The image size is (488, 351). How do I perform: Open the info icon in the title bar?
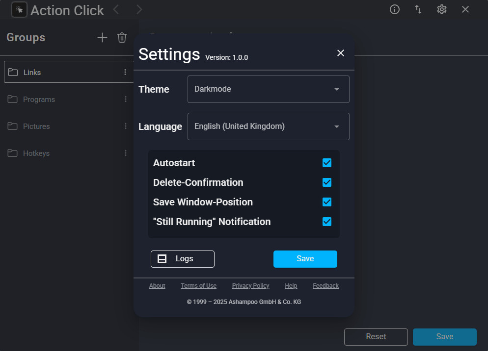coord(395,9)
